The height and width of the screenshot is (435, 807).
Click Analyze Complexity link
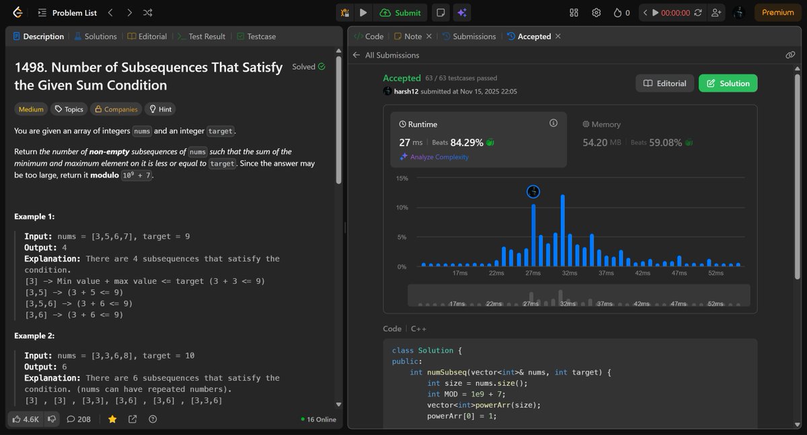point(434,157)
